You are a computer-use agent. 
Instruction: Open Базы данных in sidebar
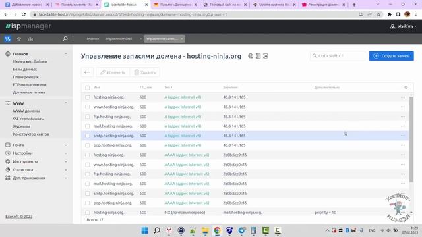pyautogui.click(x=25, y=69)
